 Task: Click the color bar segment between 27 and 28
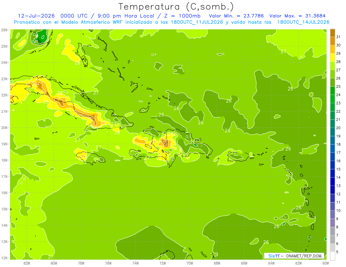[332, 66]
